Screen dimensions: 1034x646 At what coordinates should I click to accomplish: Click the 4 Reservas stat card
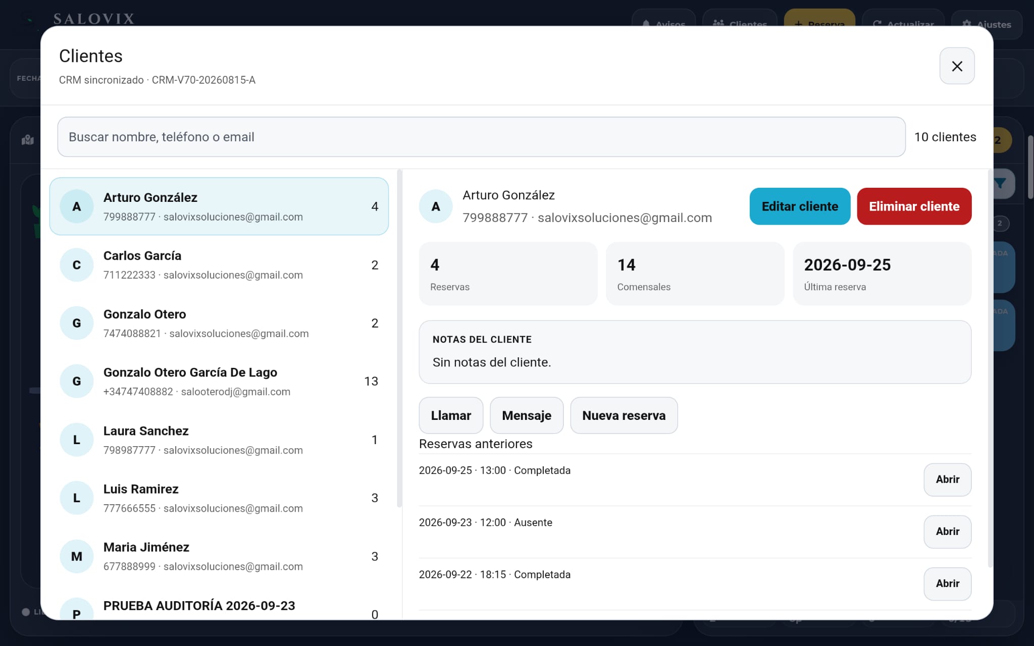508,274
